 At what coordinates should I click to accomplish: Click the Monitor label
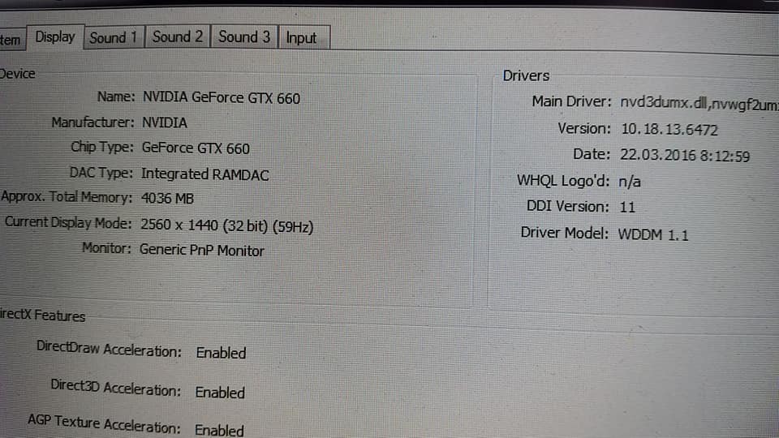coord(106,248)
